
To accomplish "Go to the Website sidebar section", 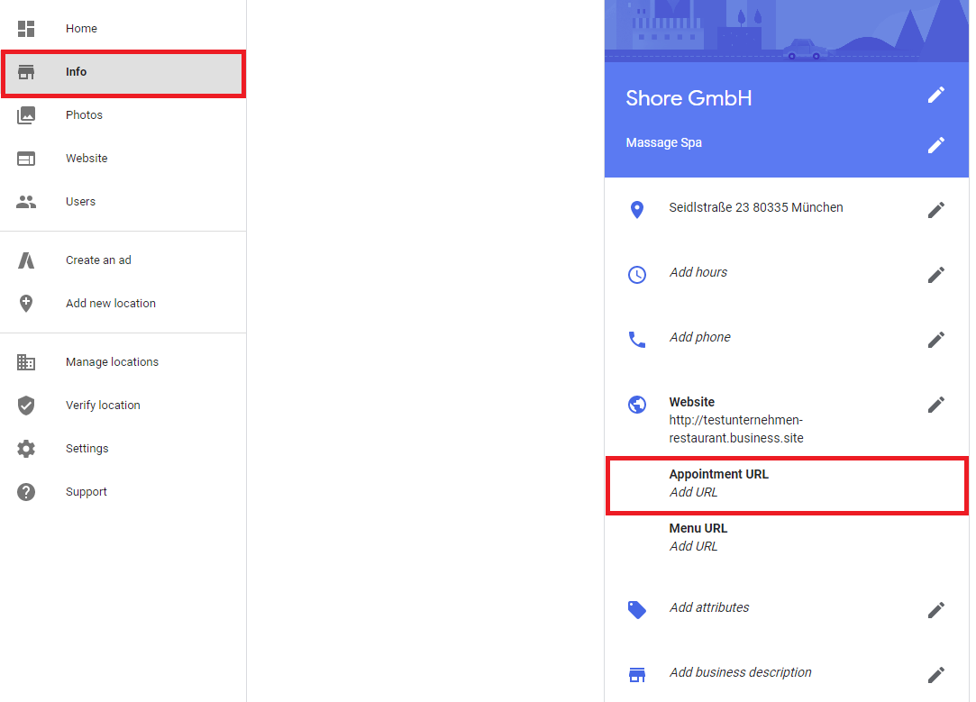I will pyautogui.click(x=87, y=159).
